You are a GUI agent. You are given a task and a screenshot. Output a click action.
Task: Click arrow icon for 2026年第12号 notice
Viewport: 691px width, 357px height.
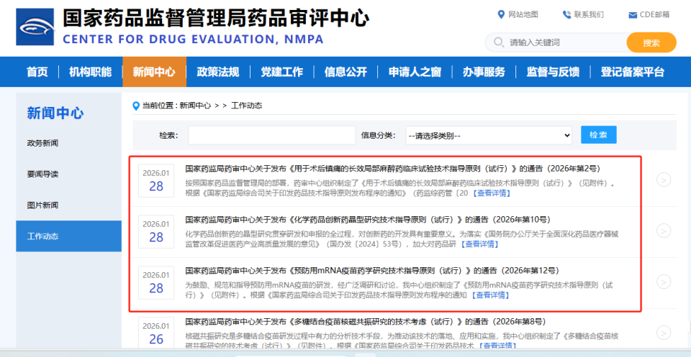tap(663, 282)
